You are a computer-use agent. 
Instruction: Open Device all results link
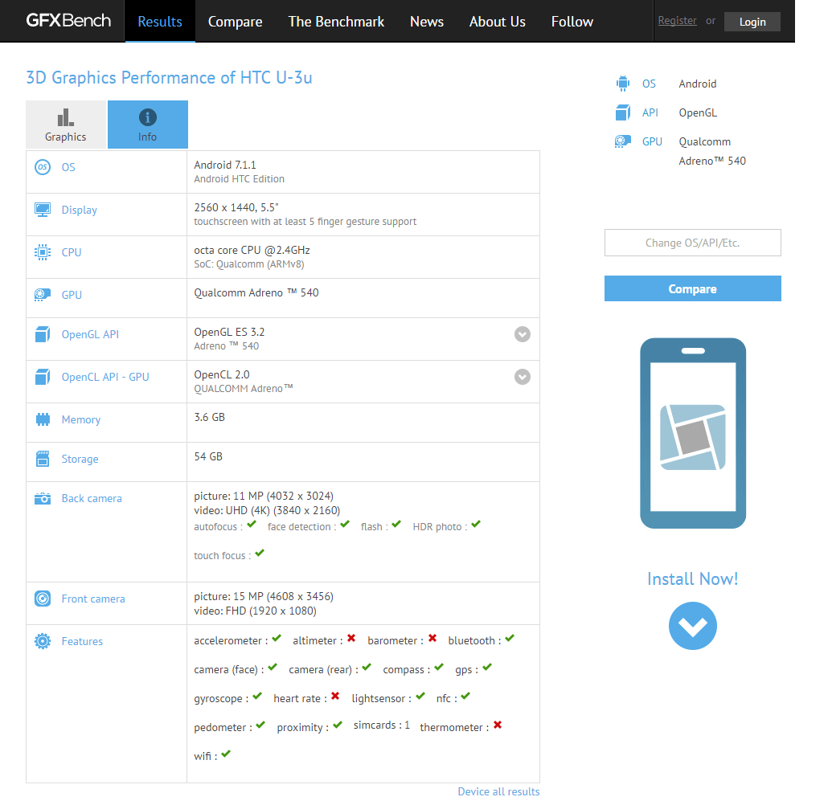tap(498, 791)
